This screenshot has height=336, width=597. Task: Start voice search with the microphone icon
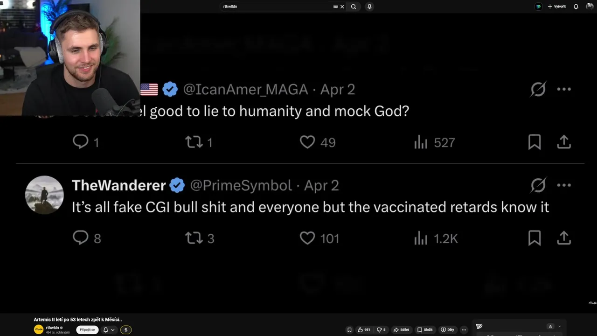click(x=369, y=7)
